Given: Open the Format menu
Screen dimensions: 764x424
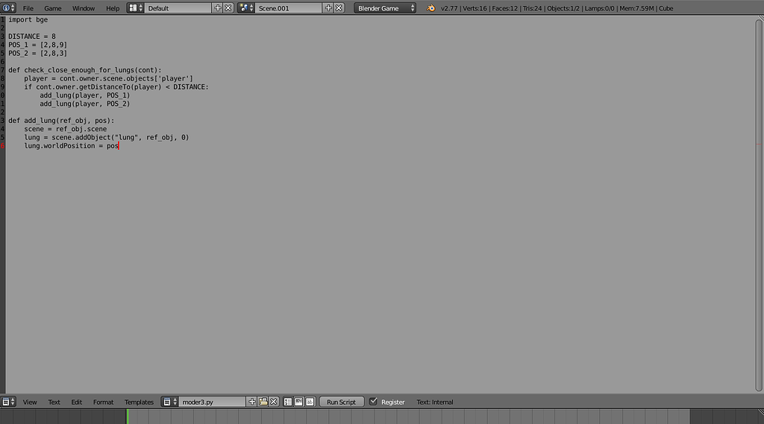Looking at the screenshot, I should point(103,402).
